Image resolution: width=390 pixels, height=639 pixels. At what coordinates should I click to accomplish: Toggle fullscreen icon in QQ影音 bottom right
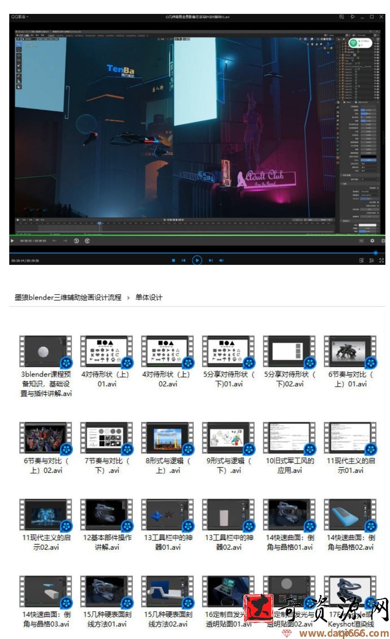tap(382, 260)
